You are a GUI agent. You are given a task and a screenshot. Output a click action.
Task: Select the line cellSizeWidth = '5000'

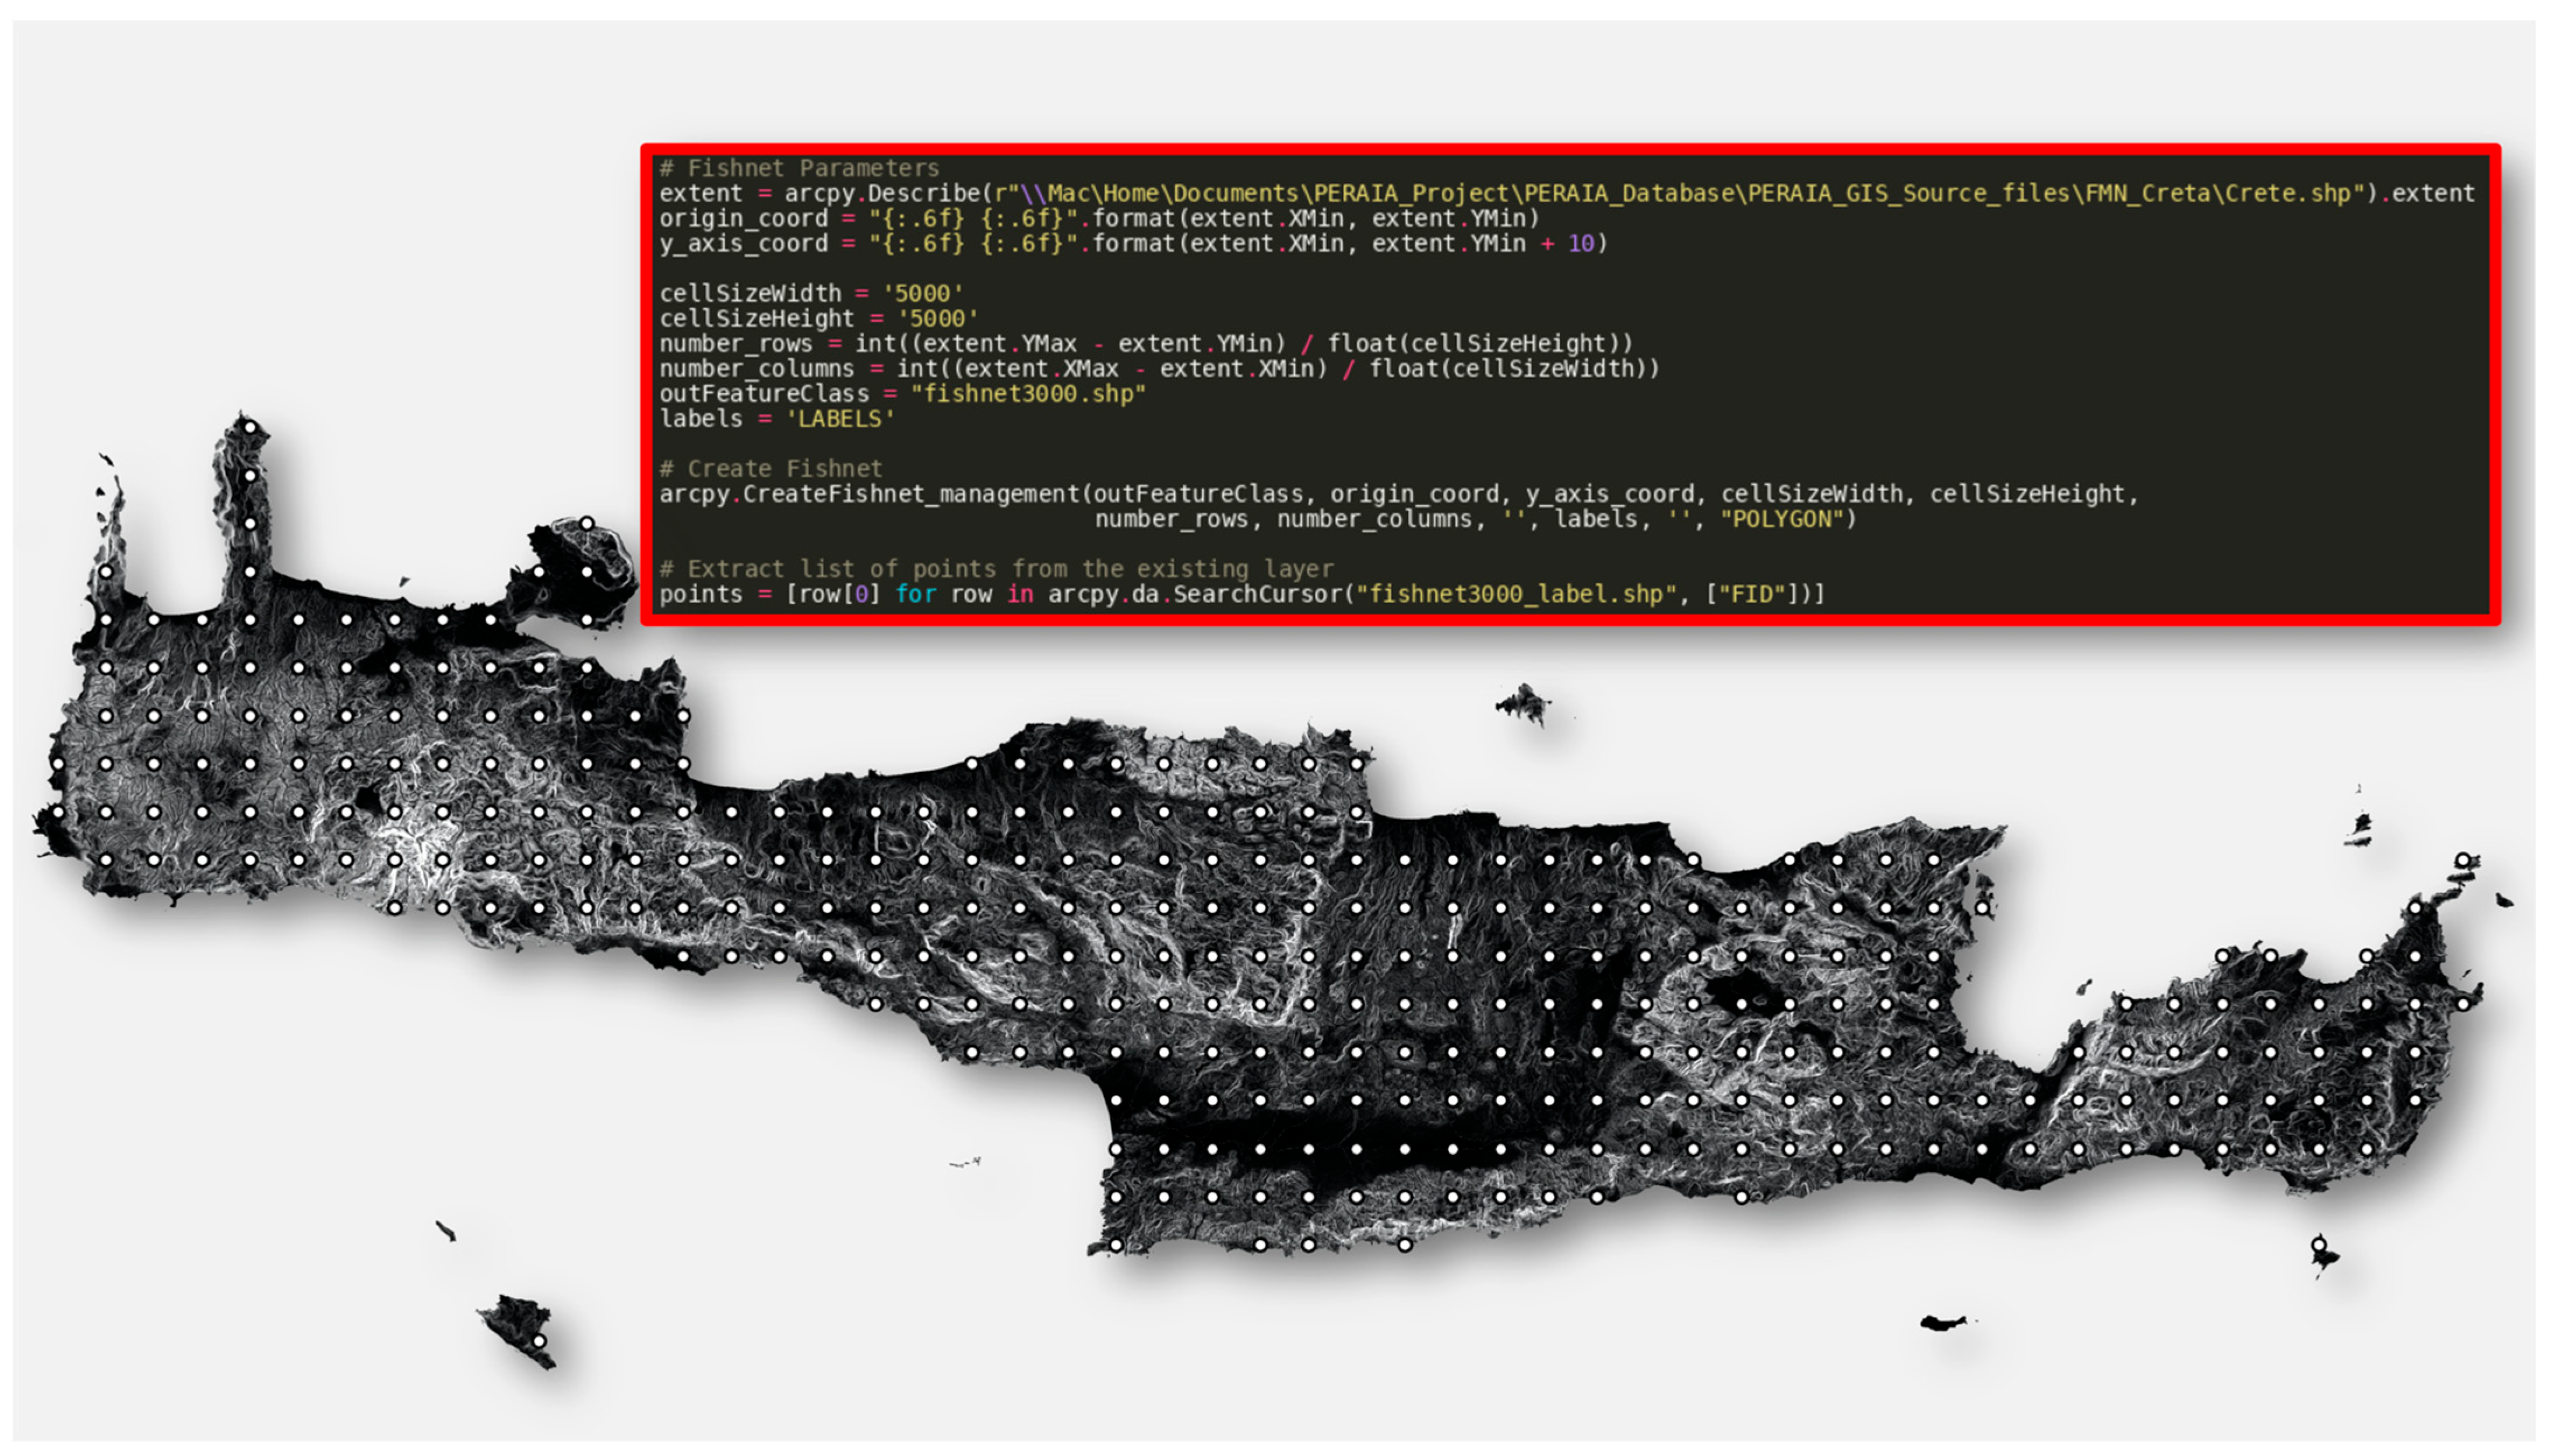pos(810,293)
